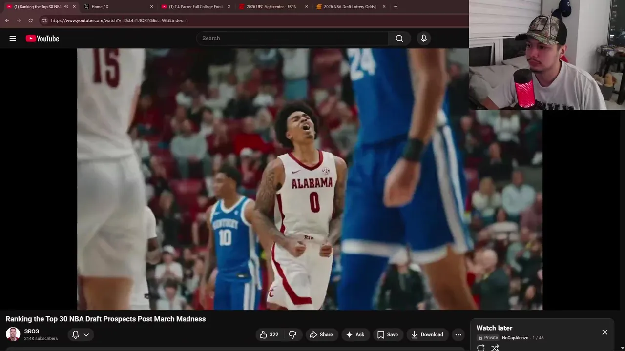This screenshot has width=625, height=351.
Task: Click the search magnifier button
Action: coord(399,39)
